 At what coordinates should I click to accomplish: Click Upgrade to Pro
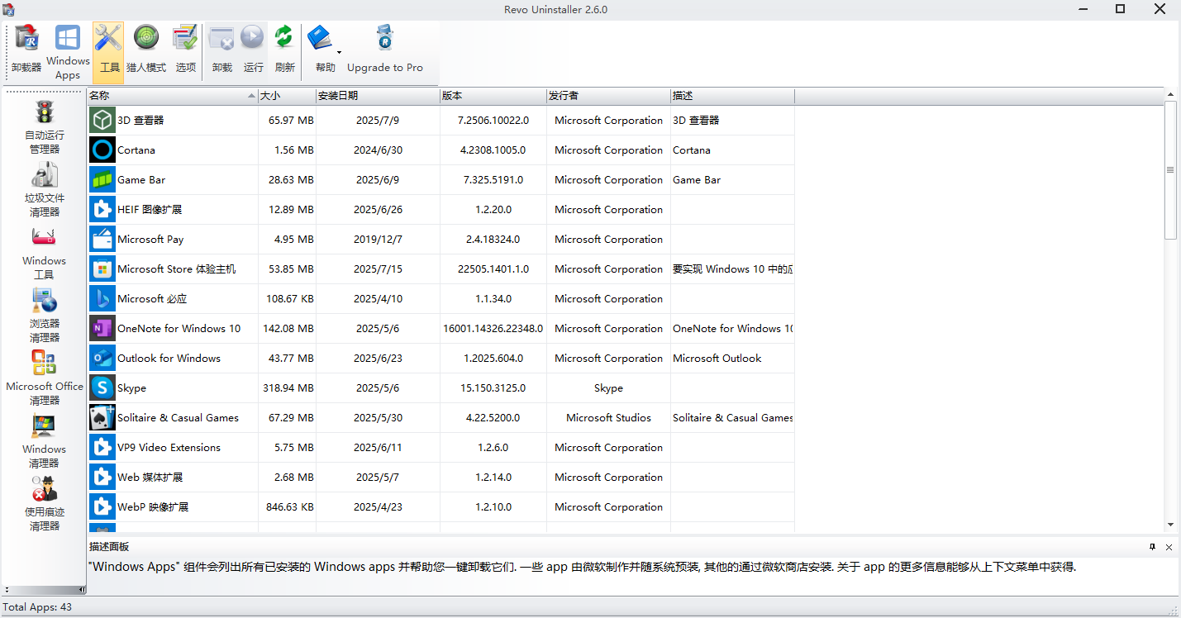click(384, 51)
